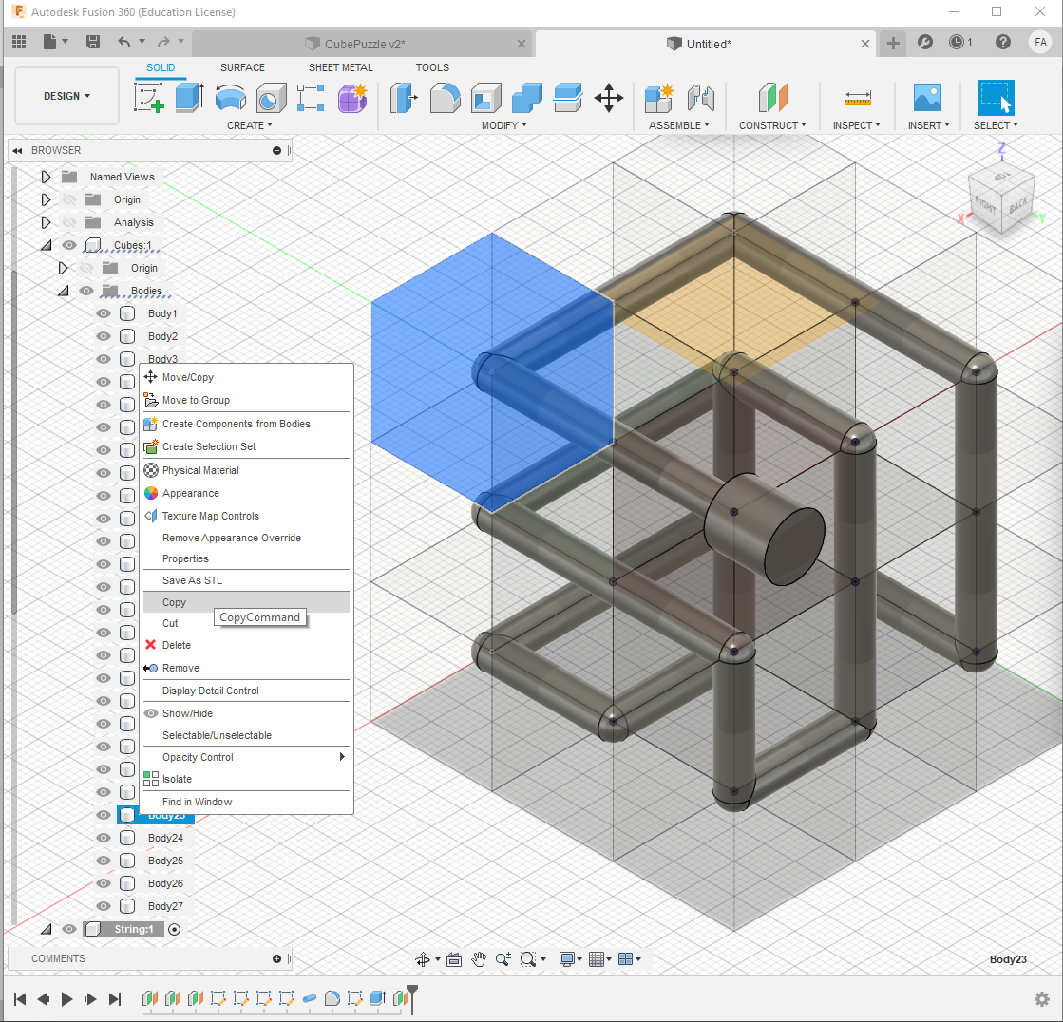Expand Origin inside Cubes:1 component
The image size is (1063, 1022).
(x=63, y=268)
